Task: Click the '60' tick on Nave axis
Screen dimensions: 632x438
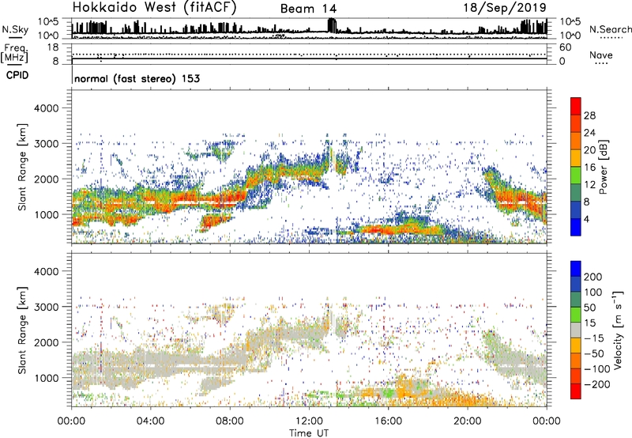Action: 565,47
